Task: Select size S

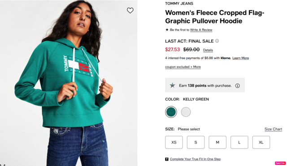Action: (196, 142)
